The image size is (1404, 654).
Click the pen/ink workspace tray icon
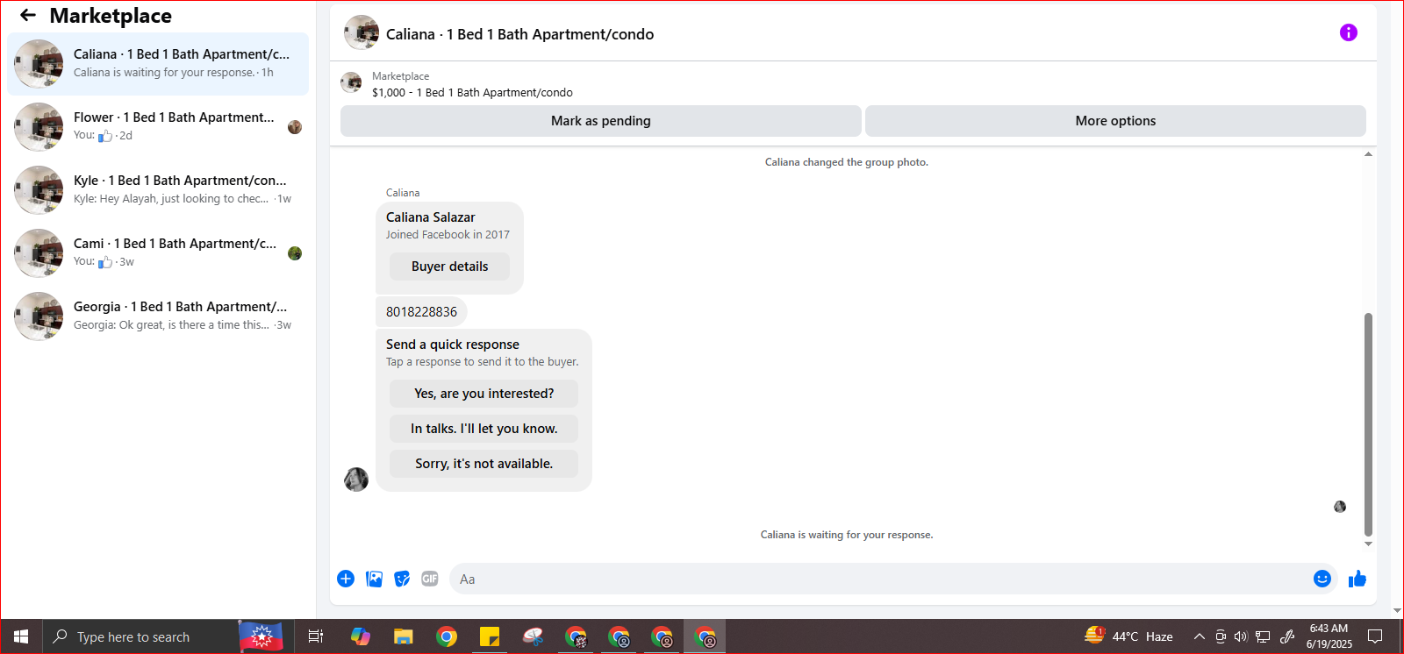tap(1286, 636)
